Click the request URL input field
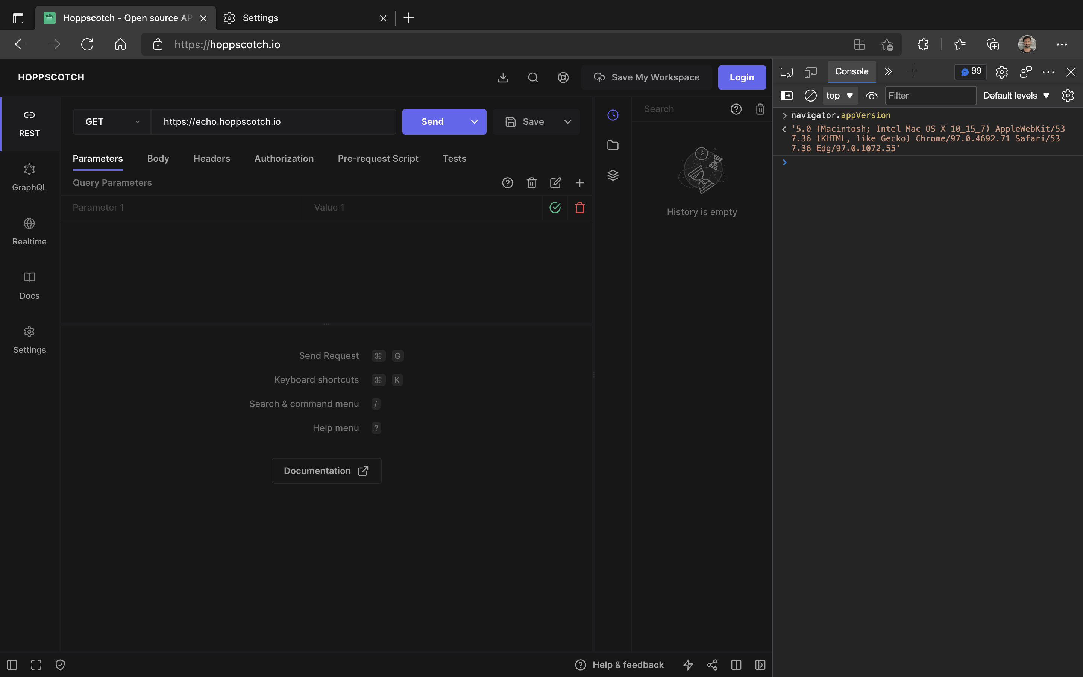This screenshot has width=1083, height=677. [273, 122]
